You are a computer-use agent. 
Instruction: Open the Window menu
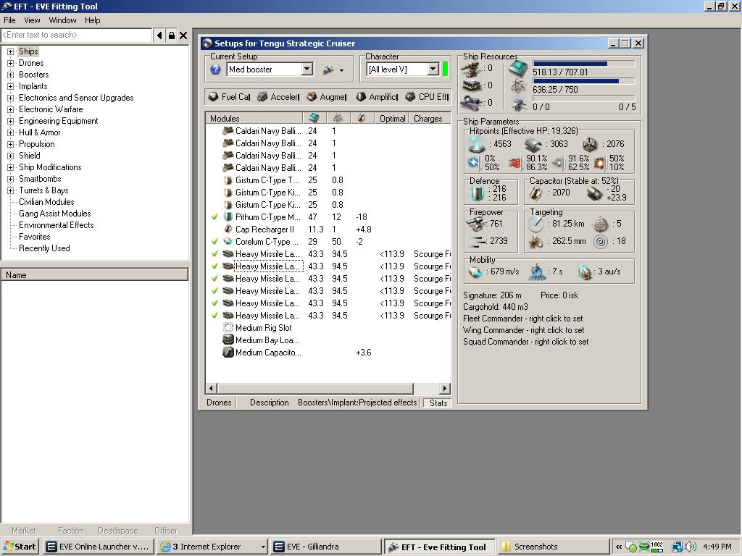(62, 20)
